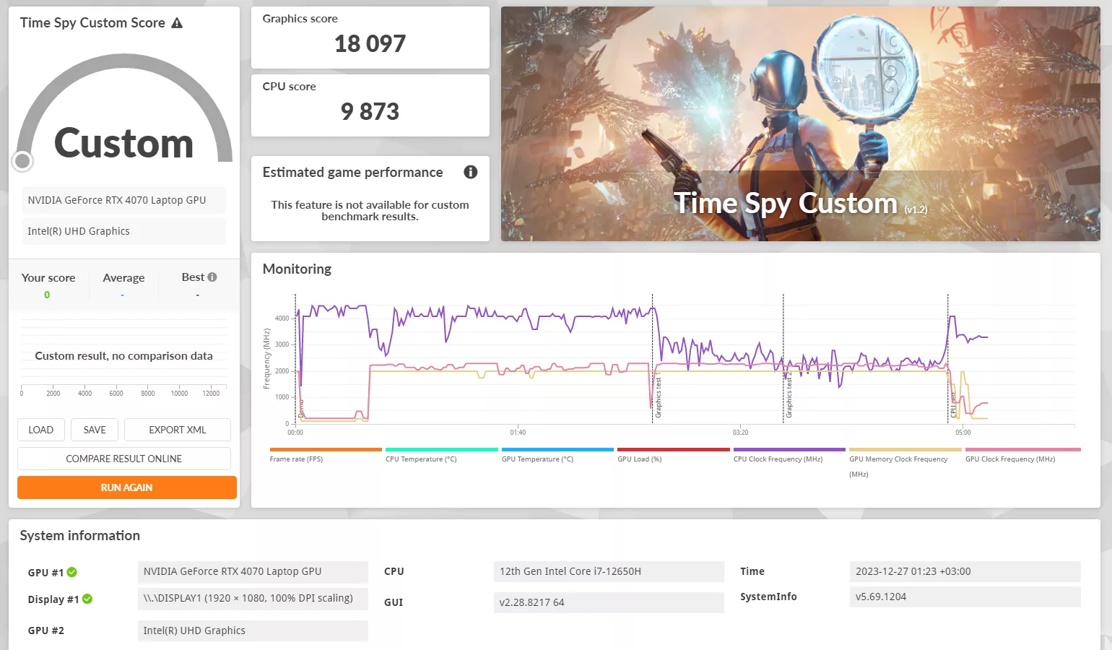Image resolution: width=1112 pixels, height=650 pixels.
Task: Click the SAVE button
Action: click(95, 430)
